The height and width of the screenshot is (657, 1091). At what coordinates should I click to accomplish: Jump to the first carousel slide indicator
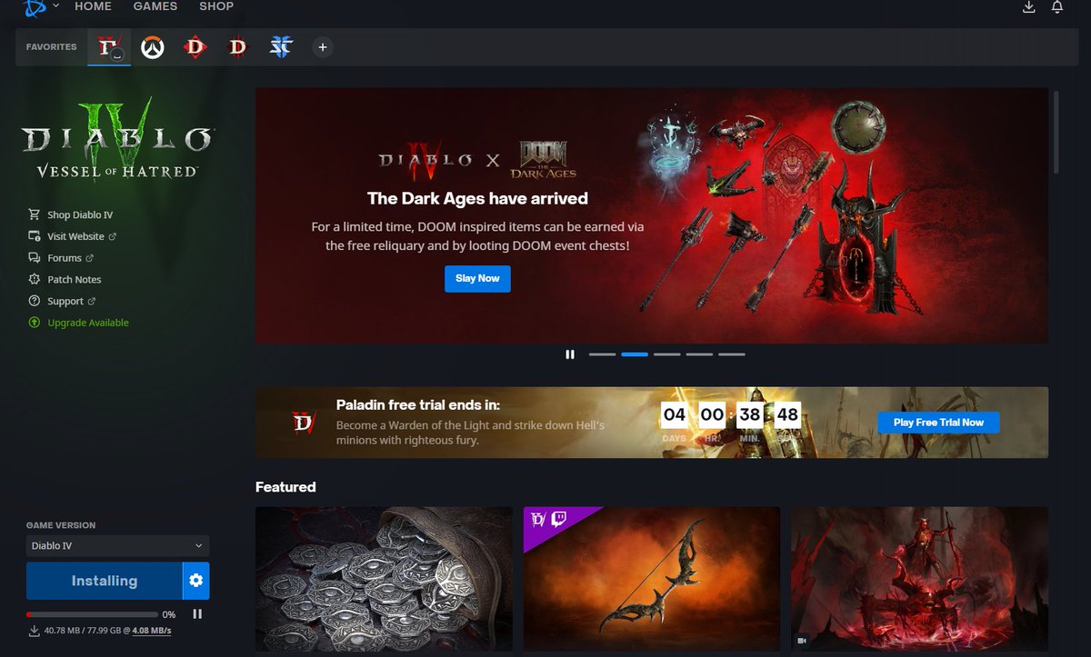(602, 354)
